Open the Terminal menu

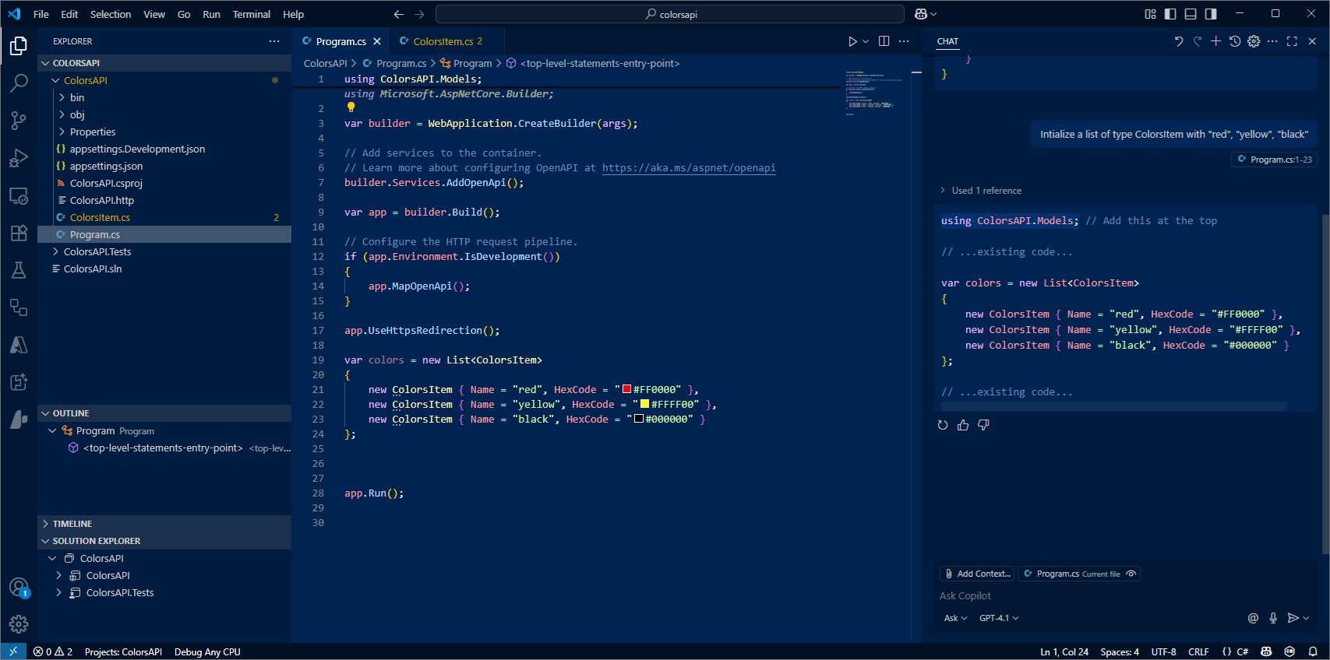[252, 14]
